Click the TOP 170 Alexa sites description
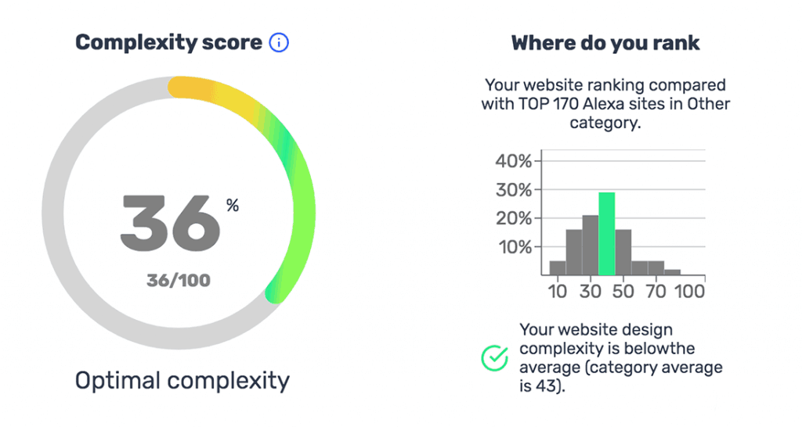Viewport: 802px width, 427px height. pos(605,103)
